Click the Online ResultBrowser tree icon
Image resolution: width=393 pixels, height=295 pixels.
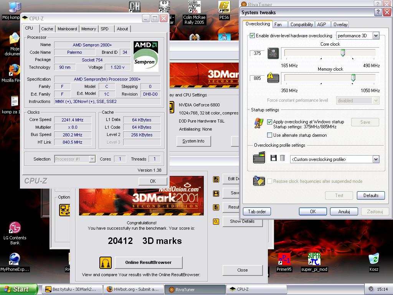point(106,262)
